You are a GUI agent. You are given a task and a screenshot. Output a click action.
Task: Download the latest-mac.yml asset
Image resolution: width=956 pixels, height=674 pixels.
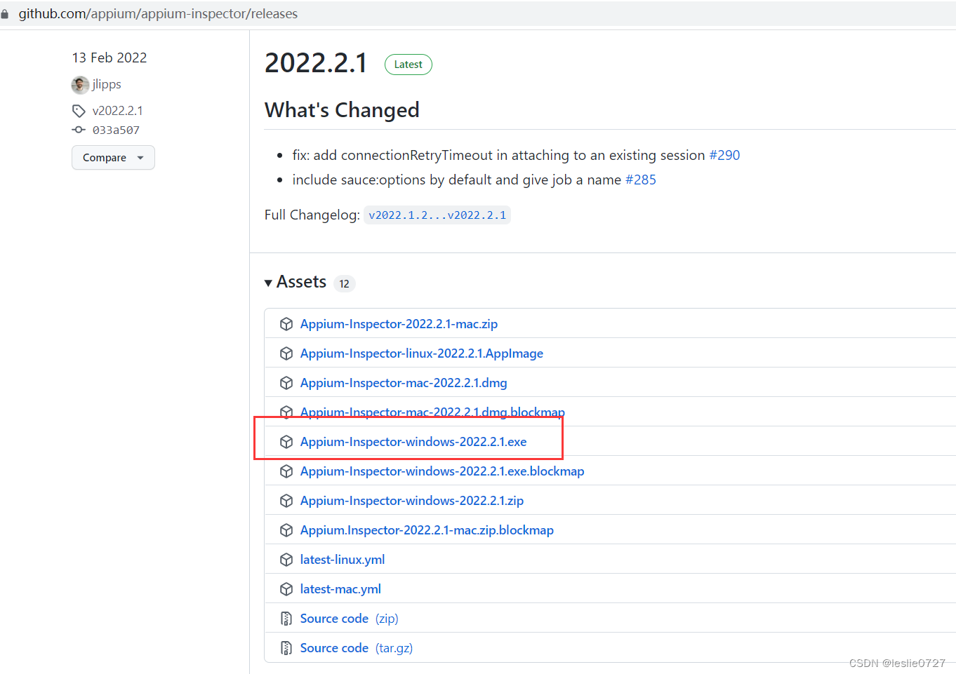click(x=340, y=588)
